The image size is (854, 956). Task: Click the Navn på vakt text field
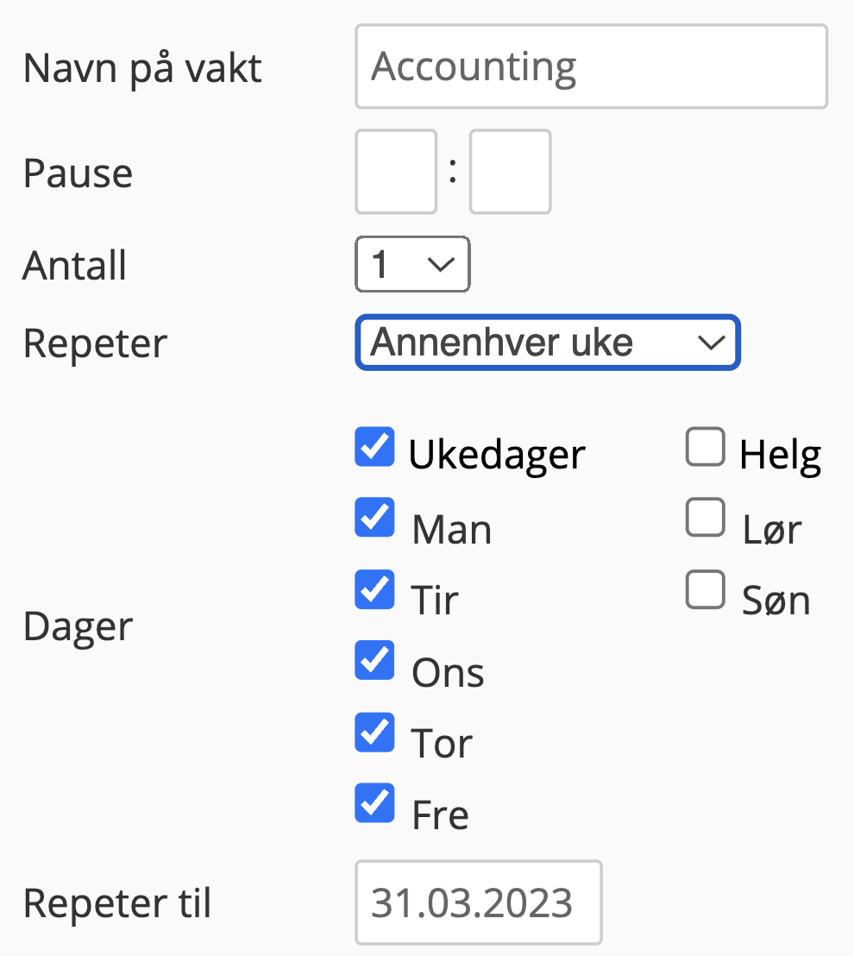click(x=591, y=66)
